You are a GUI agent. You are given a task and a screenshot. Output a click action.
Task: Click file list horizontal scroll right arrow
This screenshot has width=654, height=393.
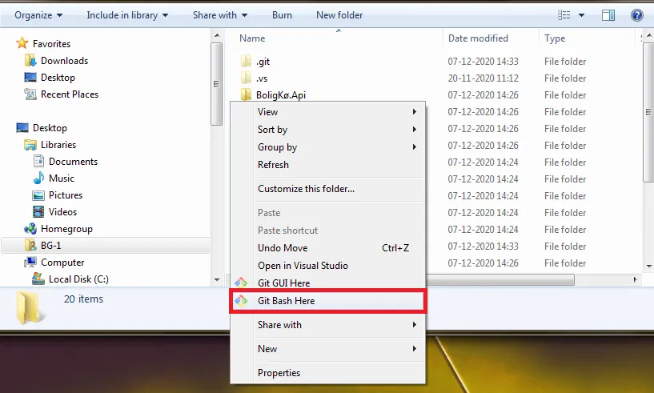[636, 279]
